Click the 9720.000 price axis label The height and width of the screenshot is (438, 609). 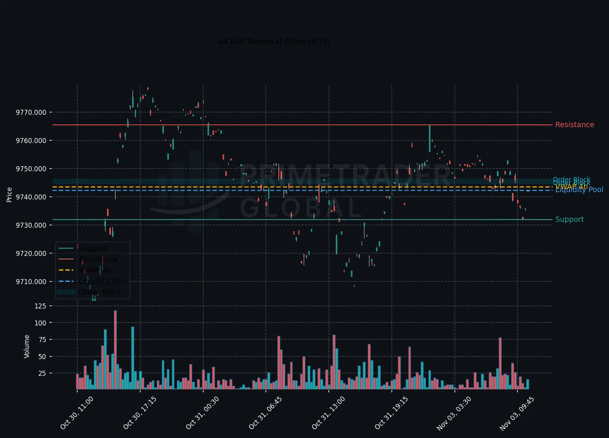[x=31, y=254]
